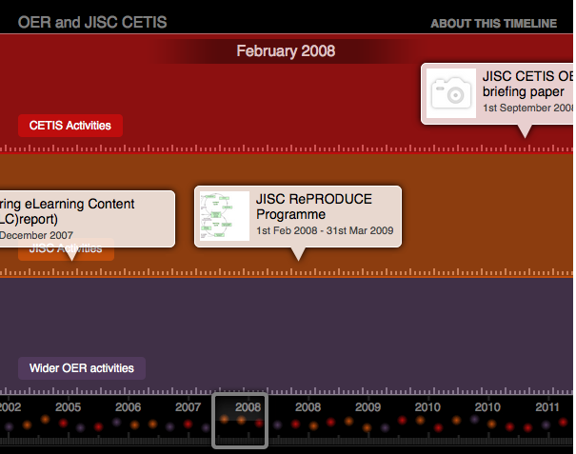
Task: Click the 1st September 2008 date text
Action: click(527, 108)
